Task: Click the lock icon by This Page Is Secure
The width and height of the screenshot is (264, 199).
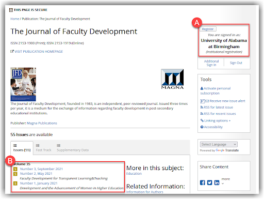Action: pyautogui.click(x=11, y=10)
